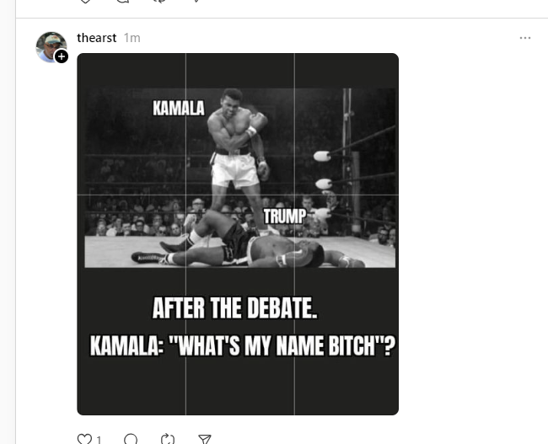Like thearst's post with the heart icon
This screenshot has width=548, height=444.
84,439
